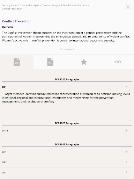Open the glasses reading tab

117,62
